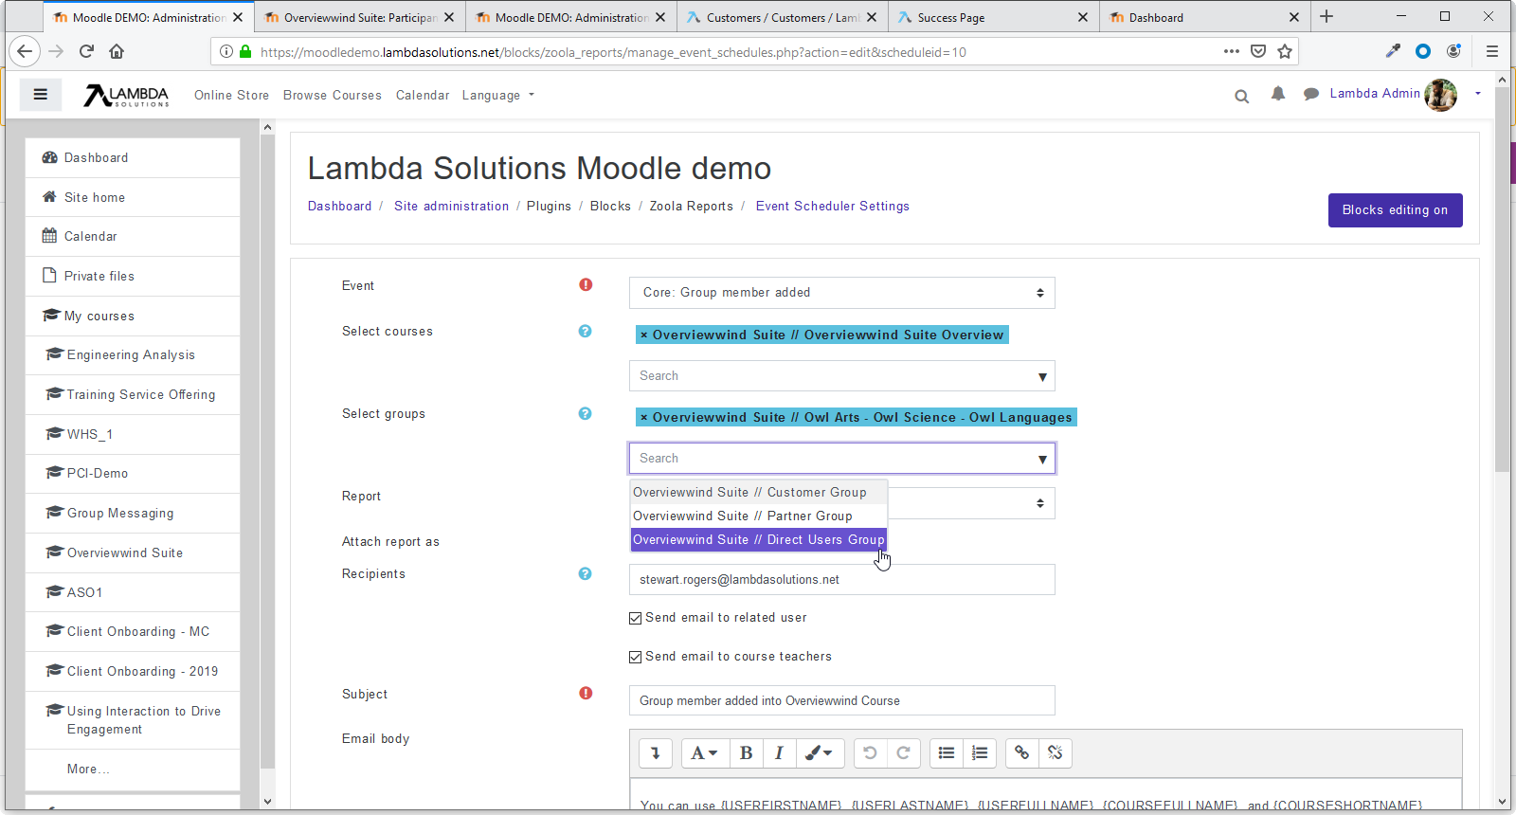Viewport: 1516px width, 815px height.
Task: Toggle the hamburger side navigation menu
Action: click(x=41, y=95)
